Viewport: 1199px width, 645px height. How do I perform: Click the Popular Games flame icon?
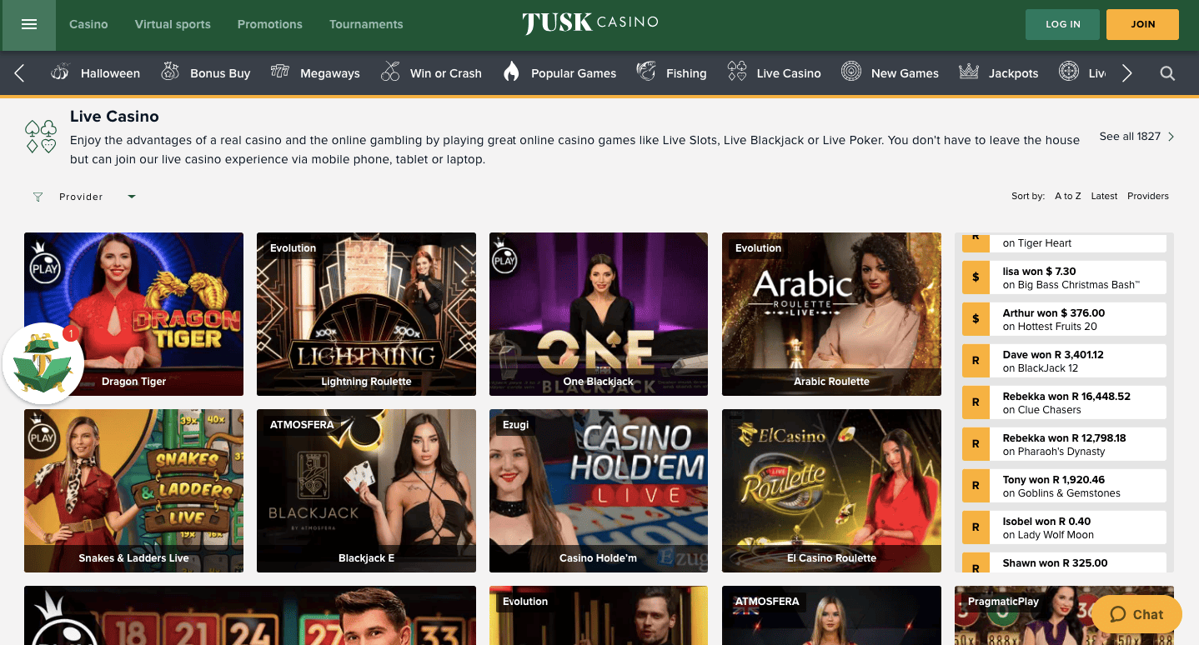511,72
